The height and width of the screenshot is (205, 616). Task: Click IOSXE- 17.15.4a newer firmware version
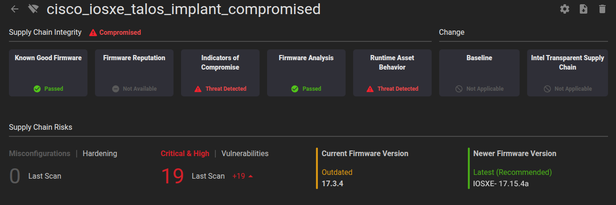(x=501, y=183)
